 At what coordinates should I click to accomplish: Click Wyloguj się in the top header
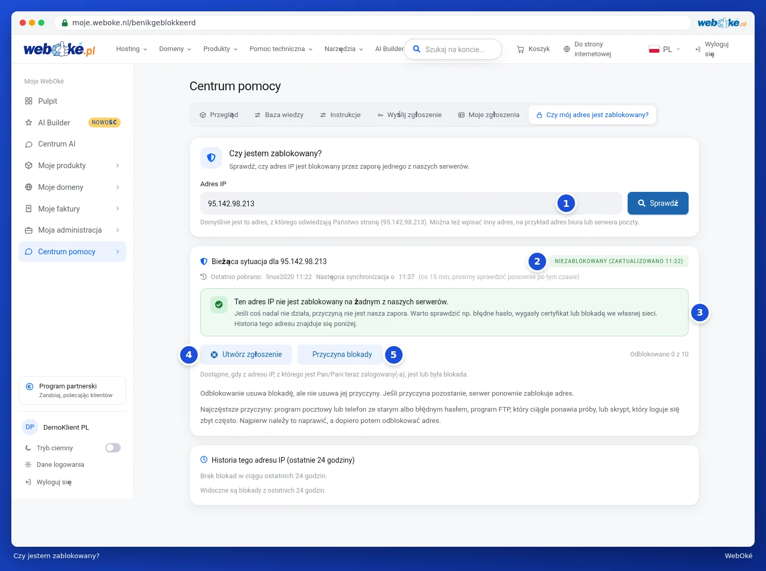tap(712, 49)
